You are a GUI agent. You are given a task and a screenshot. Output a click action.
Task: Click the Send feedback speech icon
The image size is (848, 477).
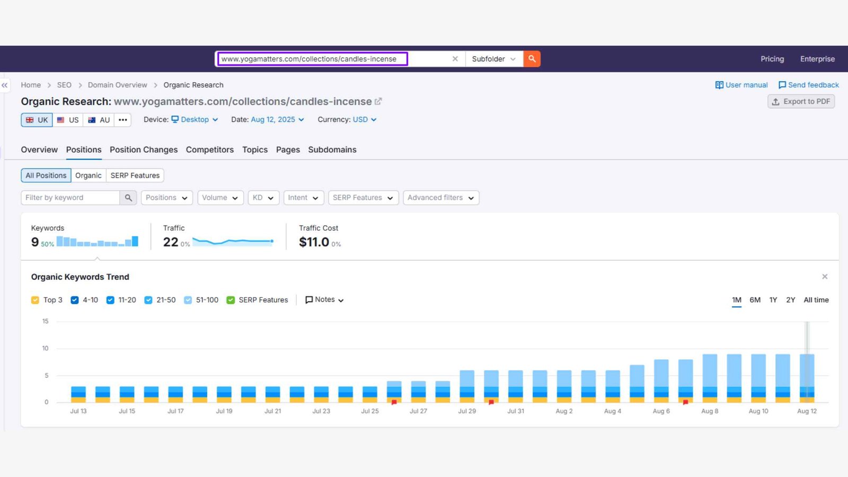coord(782,85)
